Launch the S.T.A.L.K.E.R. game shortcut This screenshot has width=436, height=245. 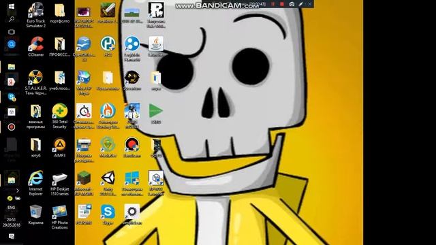click(x=35, y=82)
